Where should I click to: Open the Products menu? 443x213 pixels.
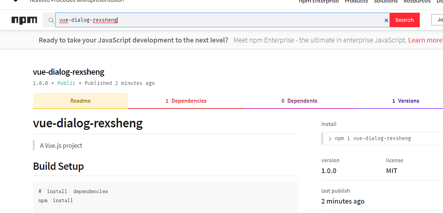[x=356, y=1]
